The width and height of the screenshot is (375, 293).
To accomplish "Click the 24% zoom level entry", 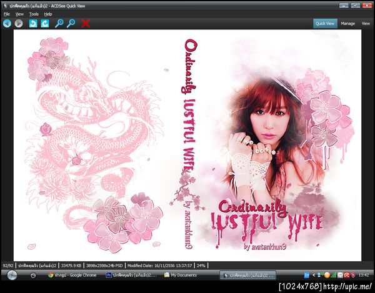I will [x=201, y=266].
